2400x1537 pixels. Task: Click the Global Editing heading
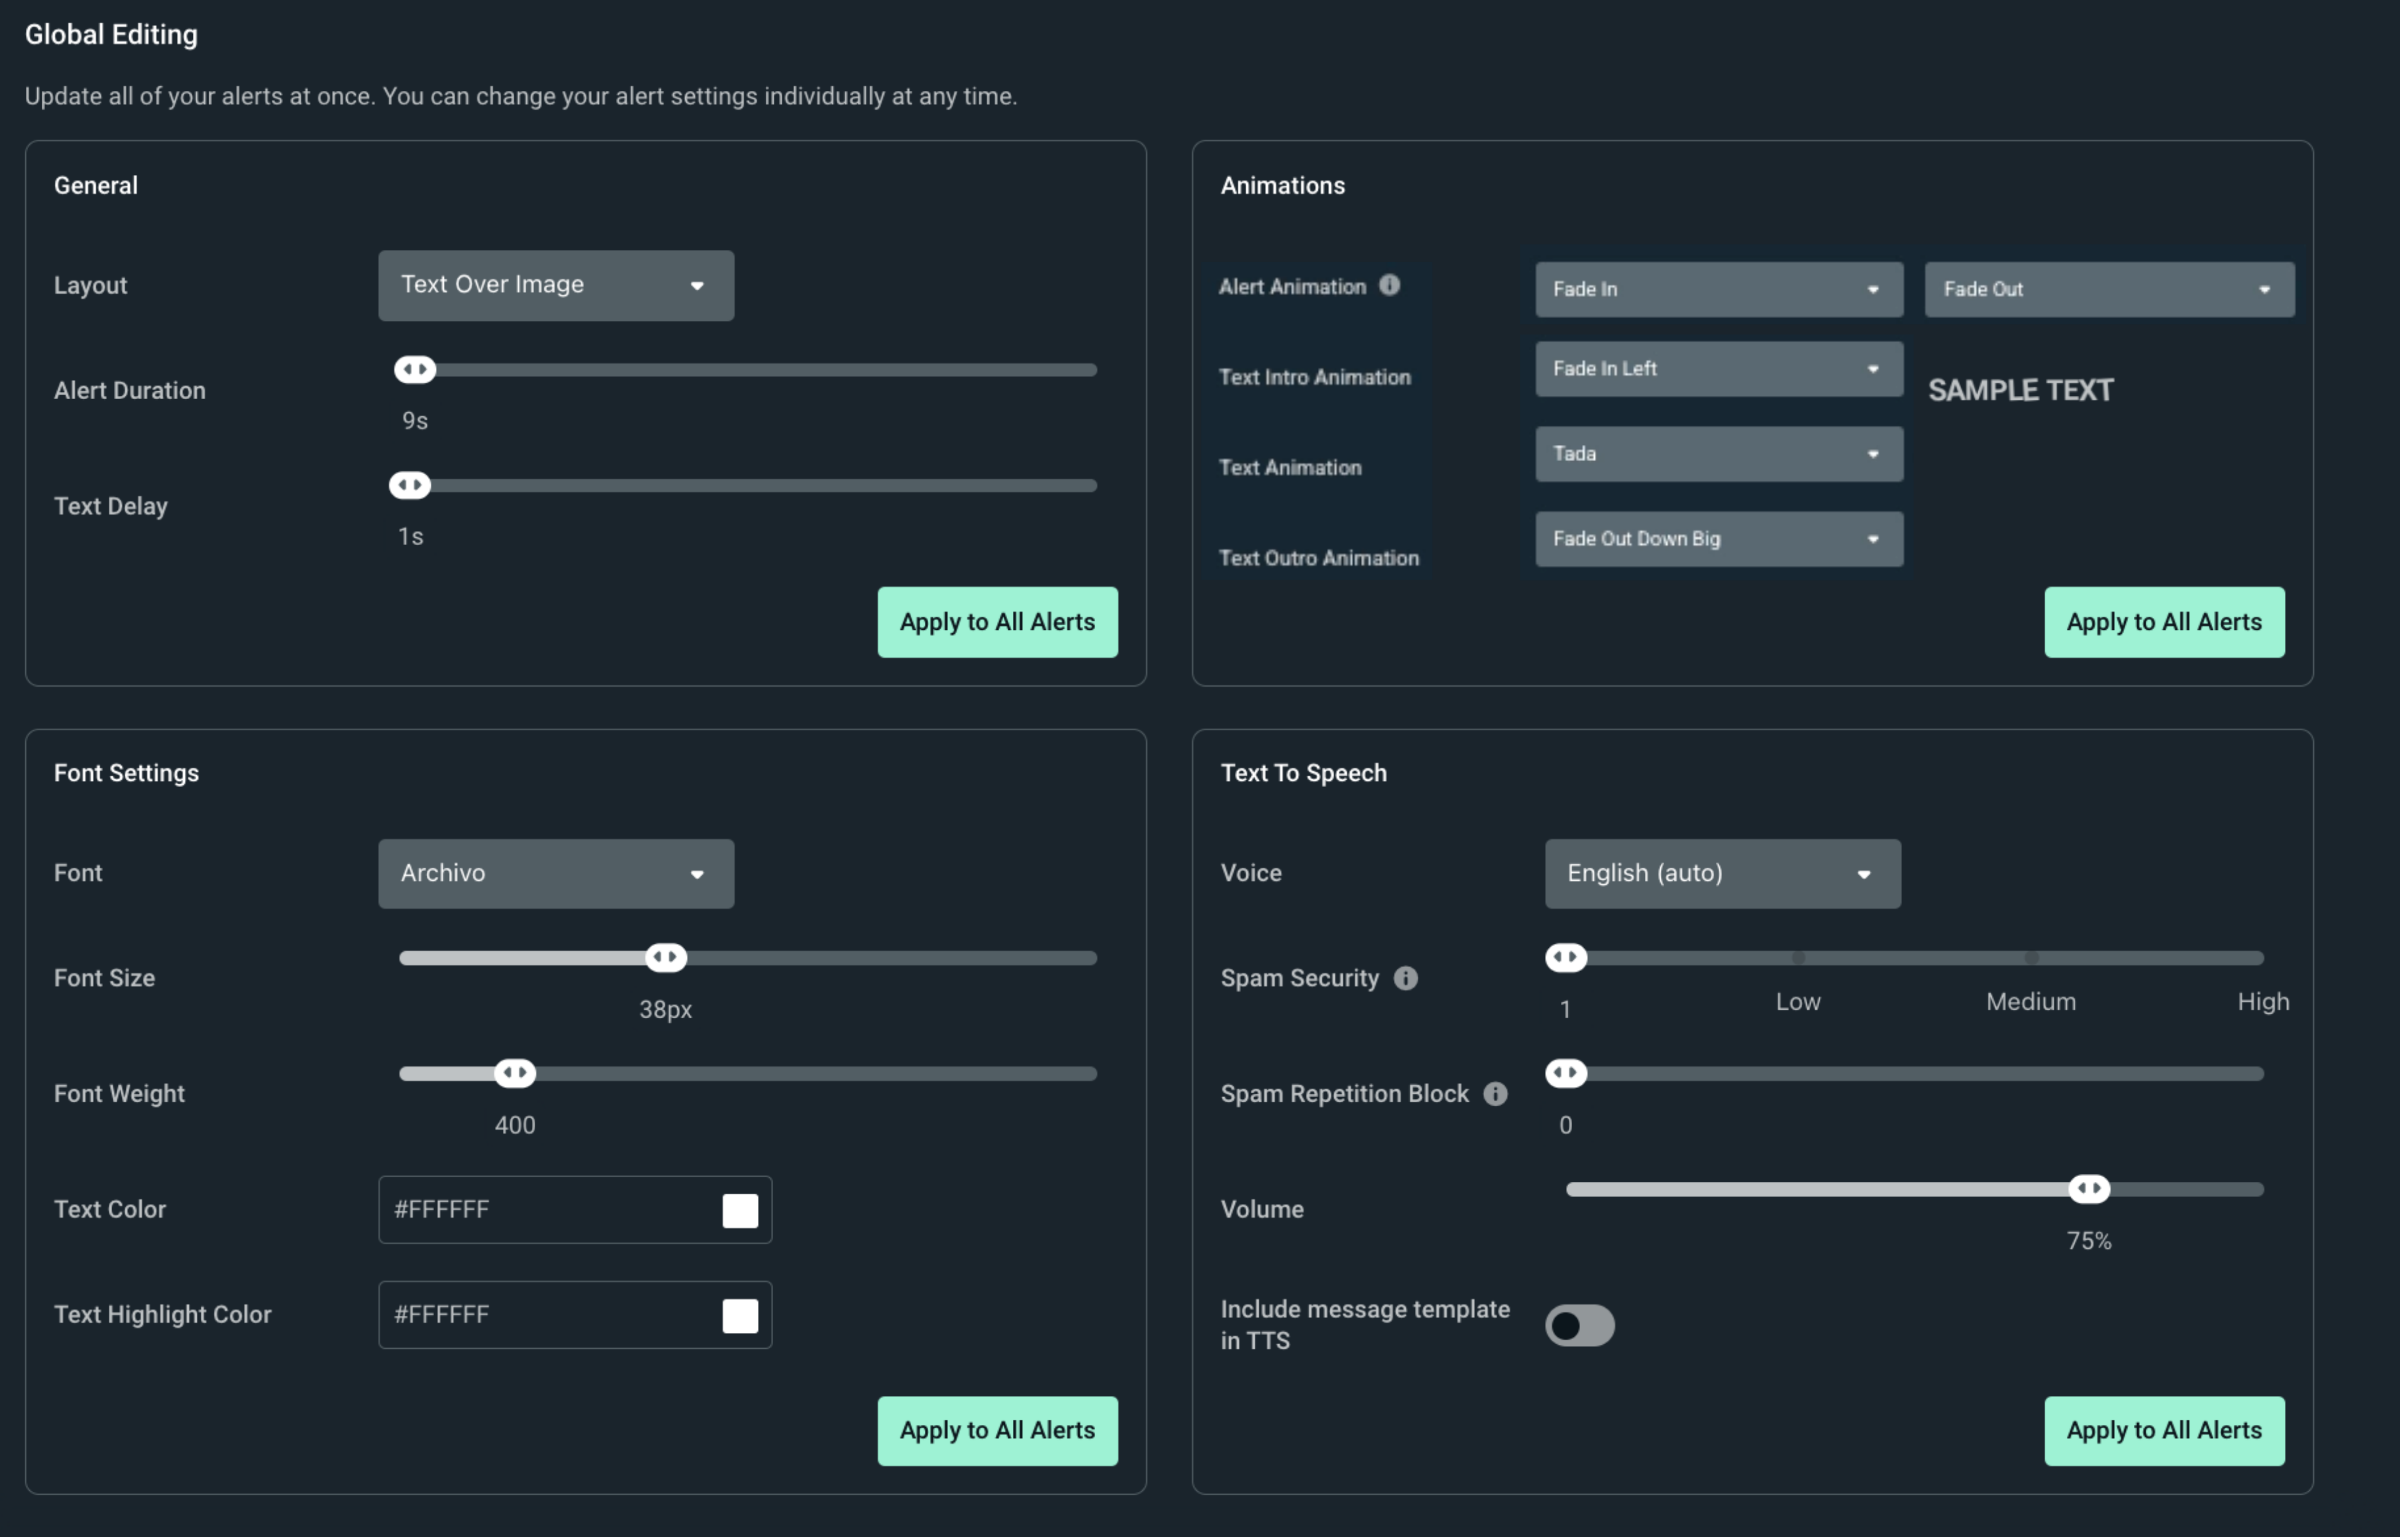[x=111, y=34]
